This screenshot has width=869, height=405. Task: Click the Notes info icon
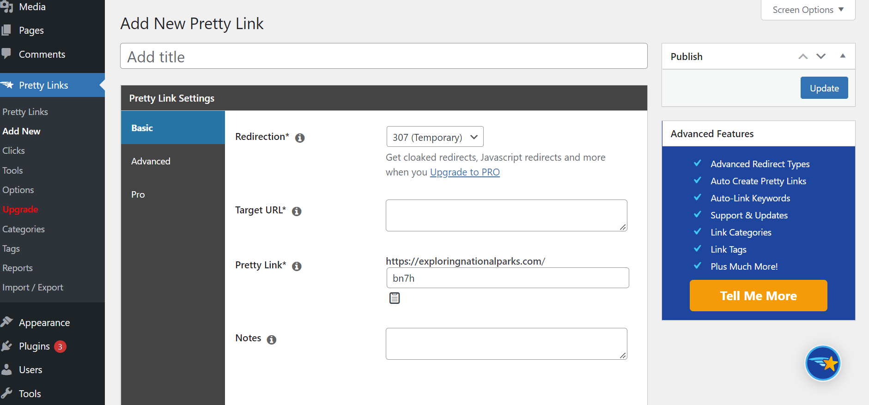[272, 339]
